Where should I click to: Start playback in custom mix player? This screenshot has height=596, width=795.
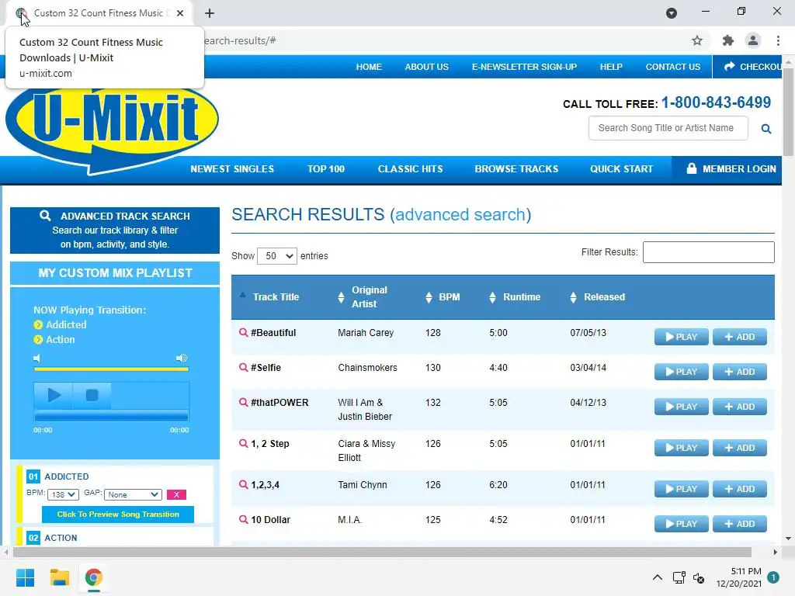tap(54, 395)
